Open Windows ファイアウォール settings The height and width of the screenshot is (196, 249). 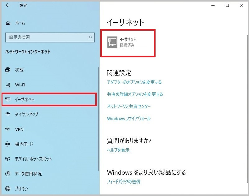[x=129, y=119]
